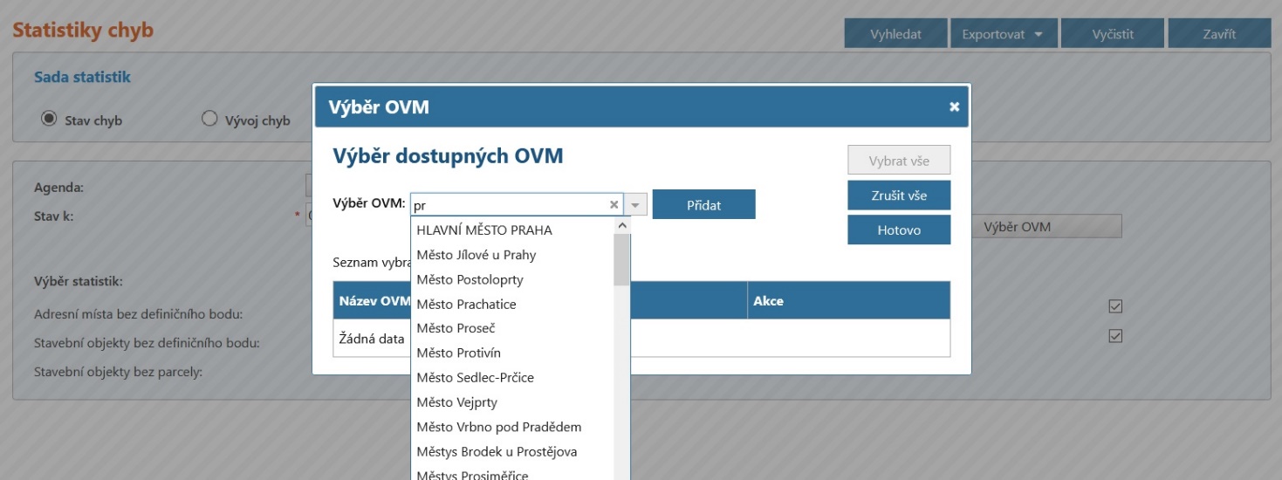
Task: Select Město Protivín from the suggestions
Action: pyautogui.click(x=458, y=353)
